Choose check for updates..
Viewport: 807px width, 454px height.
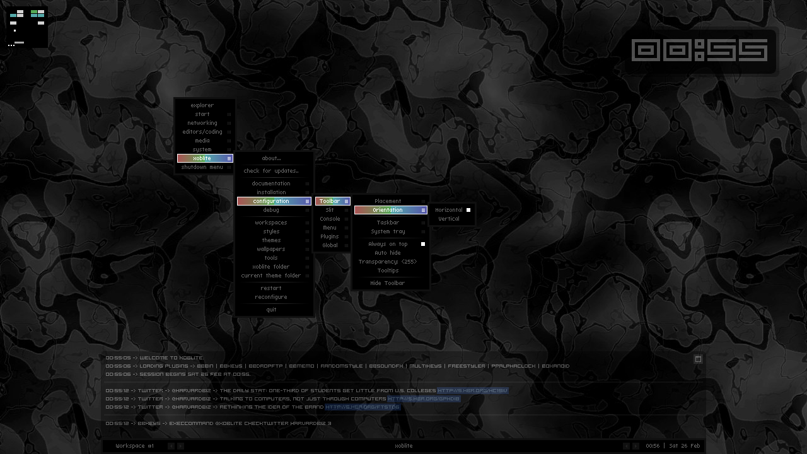[x=274, y=171]
